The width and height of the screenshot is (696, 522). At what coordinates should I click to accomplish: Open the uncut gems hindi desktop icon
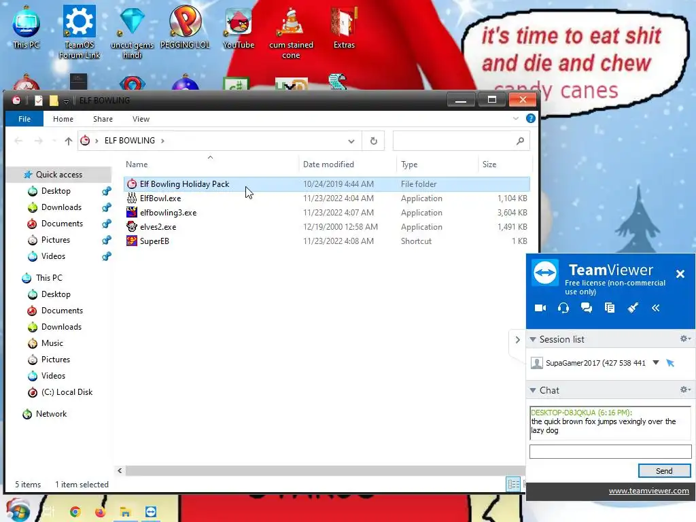coord(133,32)
